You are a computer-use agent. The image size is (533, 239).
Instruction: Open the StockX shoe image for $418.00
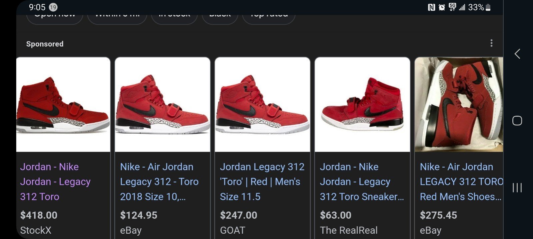[63, 104]
